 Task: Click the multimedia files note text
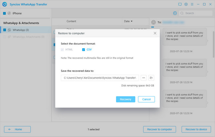tap(97, 58)
